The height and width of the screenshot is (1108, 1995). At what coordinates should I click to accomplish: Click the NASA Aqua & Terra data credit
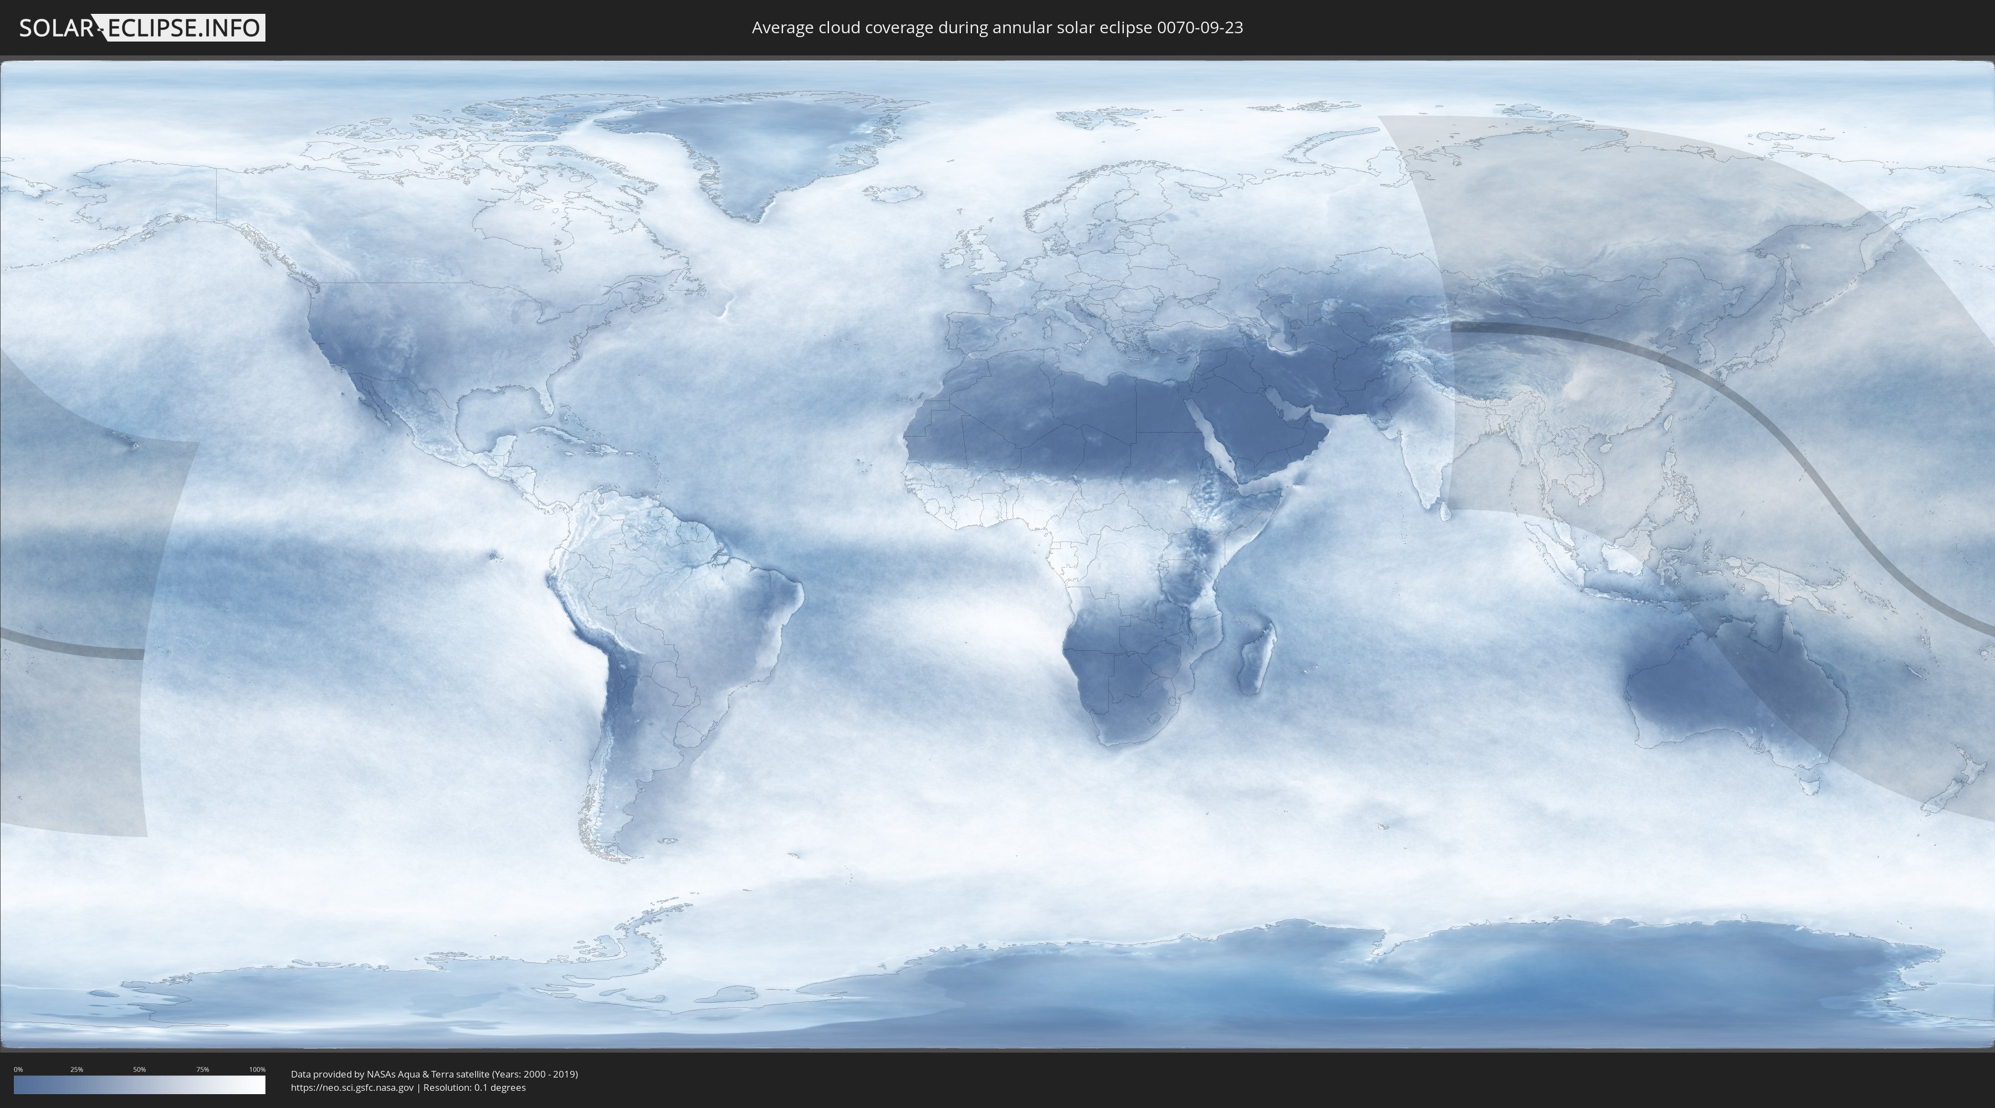click(434, 1074)
